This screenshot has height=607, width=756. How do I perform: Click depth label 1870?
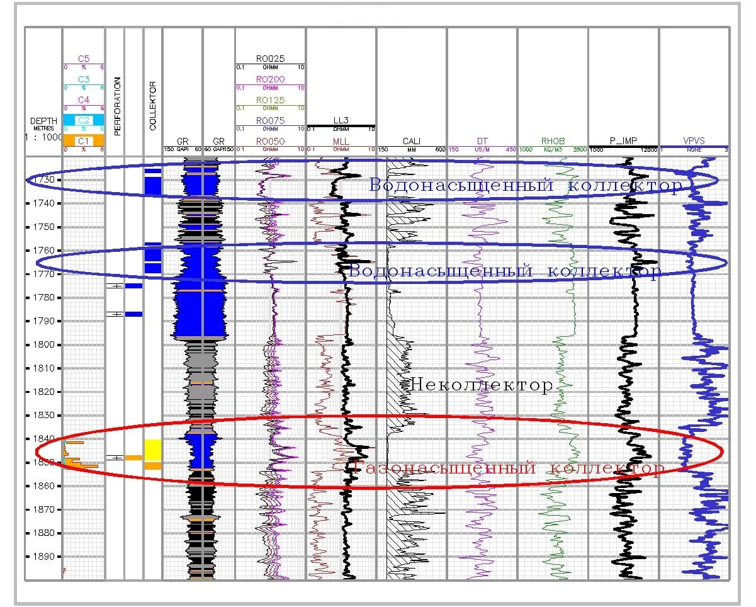pyautogui.click(x=44, y=509)
